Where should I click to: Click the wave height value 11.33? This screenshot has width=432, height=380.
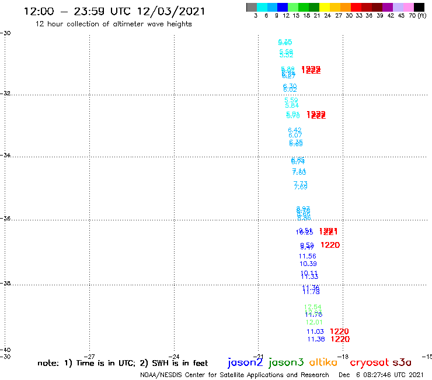tap(309, 277)
